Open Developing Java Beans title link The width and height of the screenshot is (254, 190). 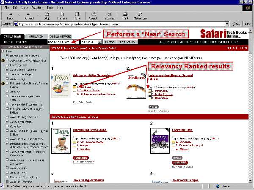click(90, 130)
